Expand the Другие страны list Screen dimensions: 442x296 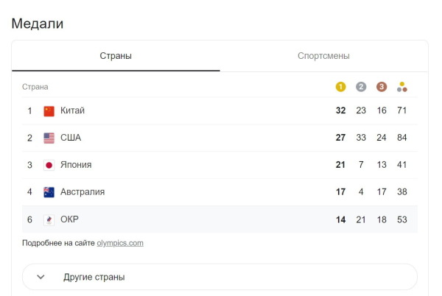[220, 277]
